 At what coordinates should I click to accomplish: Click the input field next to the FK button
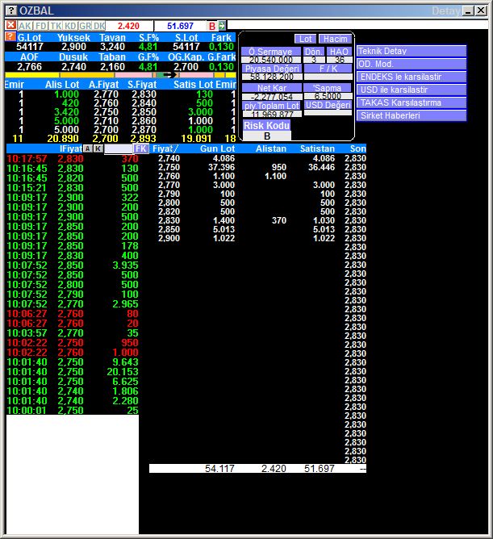[x=119, y=148]
